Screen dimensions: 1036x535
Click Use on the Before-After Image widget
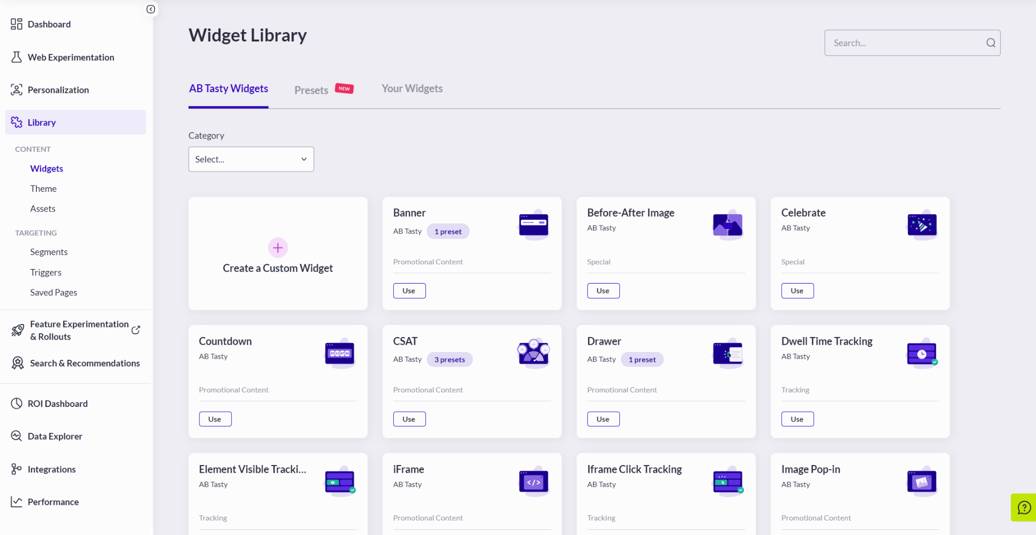[x=603, y=291]
